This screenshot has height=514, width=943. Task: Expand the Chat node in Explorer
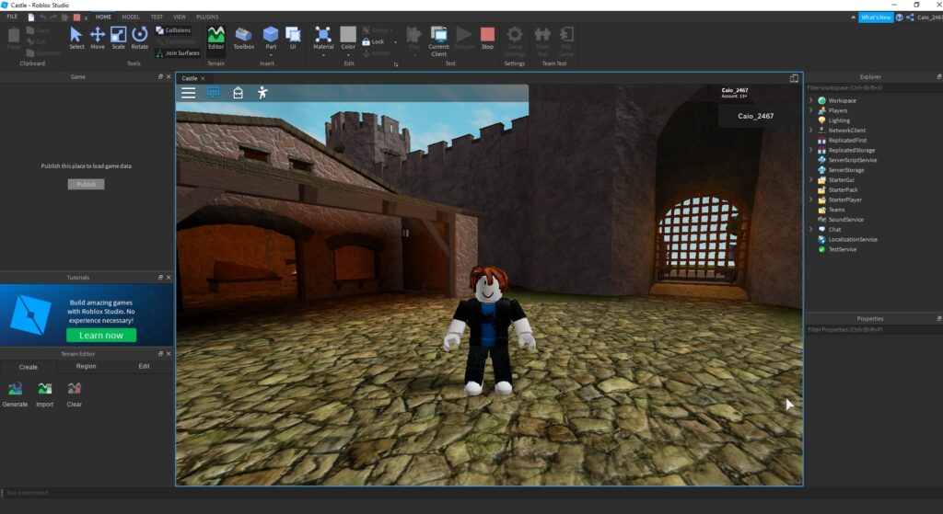point(810,229)
